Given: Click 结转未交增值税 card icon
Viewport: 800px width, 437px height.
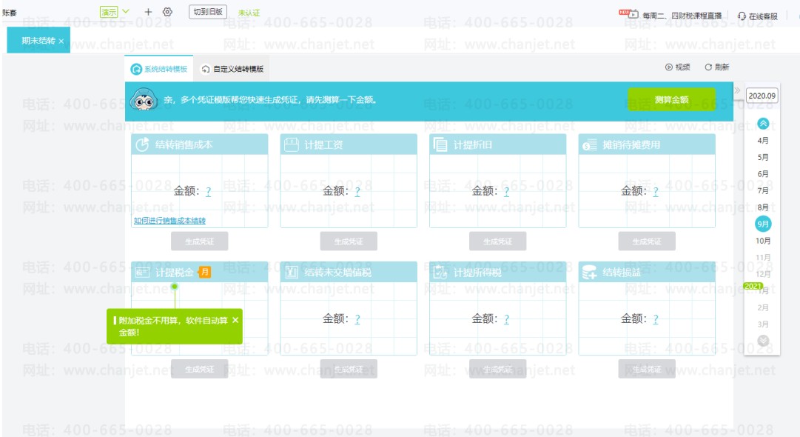Looking at the screenshot, I should pos(291,273).
